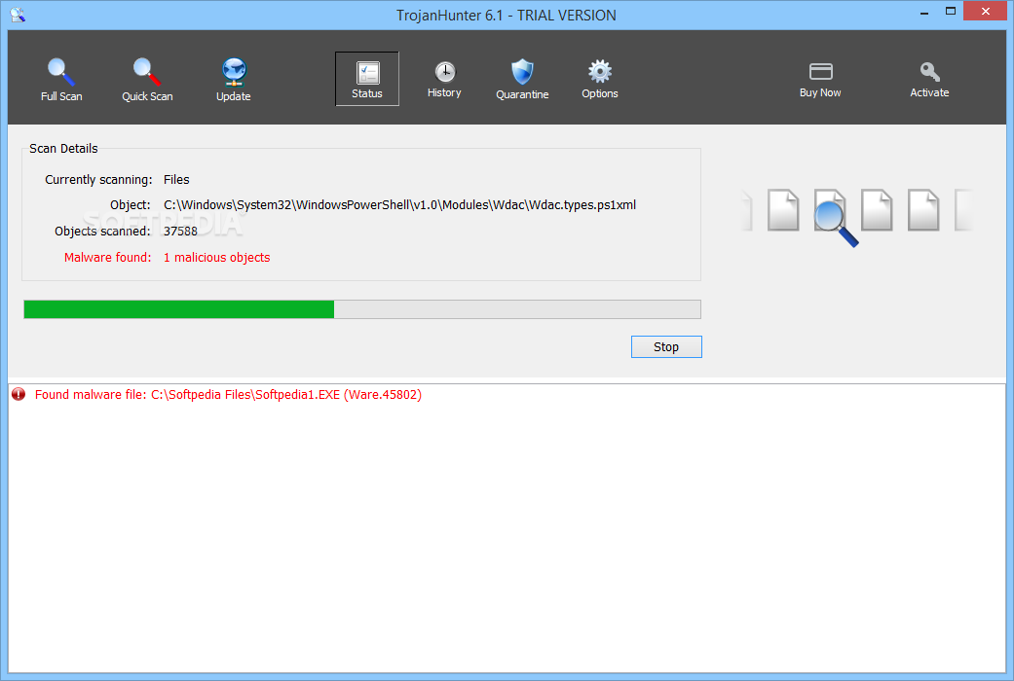Click the 'Objects scanned:' label
Screen dimensions: 1014x681
102,231
